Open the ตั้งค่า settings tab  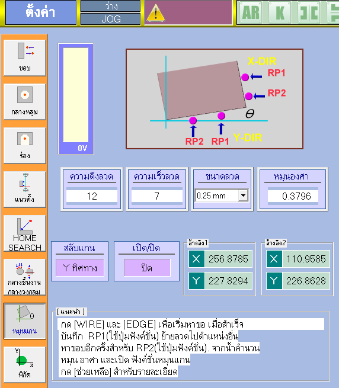[41, 12]
